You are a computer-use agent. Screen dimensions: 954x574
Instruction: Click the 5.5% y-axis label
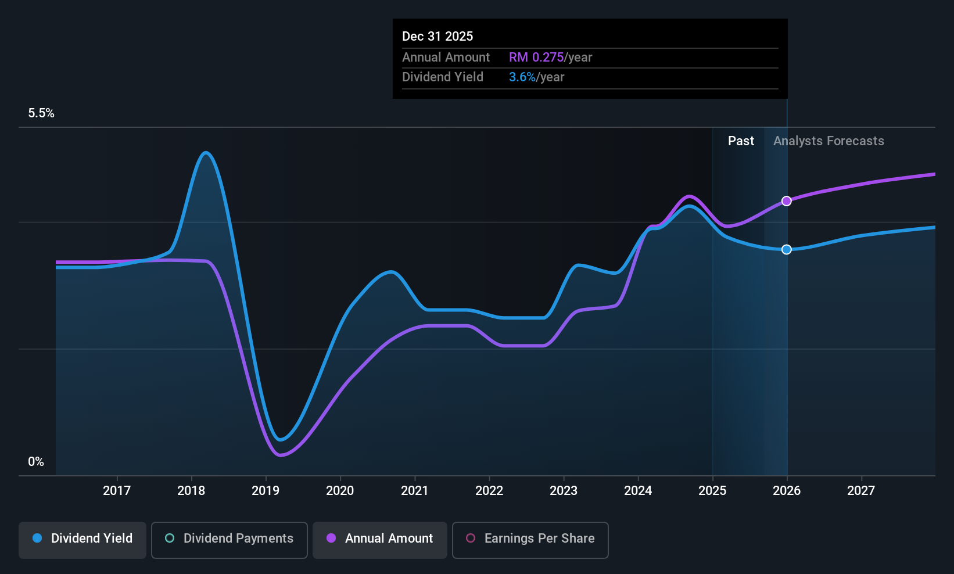41,113
